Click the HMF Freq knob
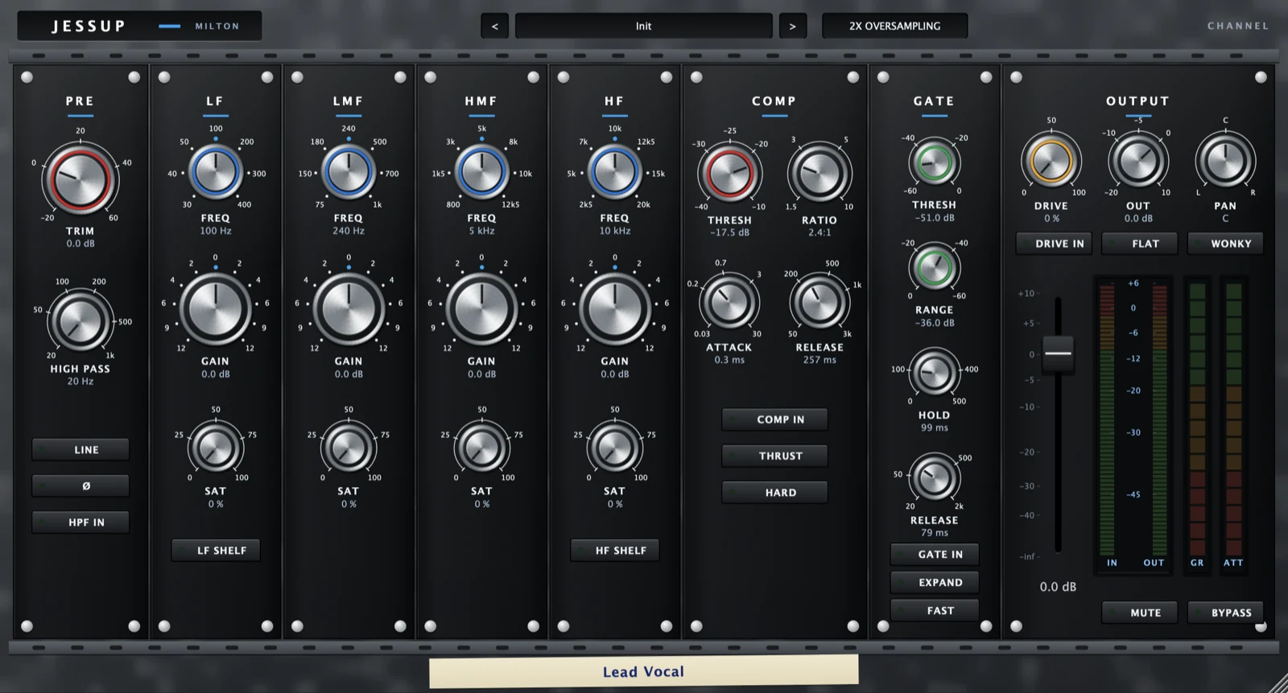Image resolution: width=1288 pixels, height=693 pixels. tap(481, 172)
